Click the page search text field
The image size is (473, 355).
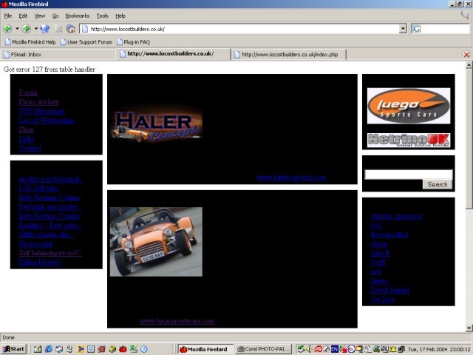(407, 175)
